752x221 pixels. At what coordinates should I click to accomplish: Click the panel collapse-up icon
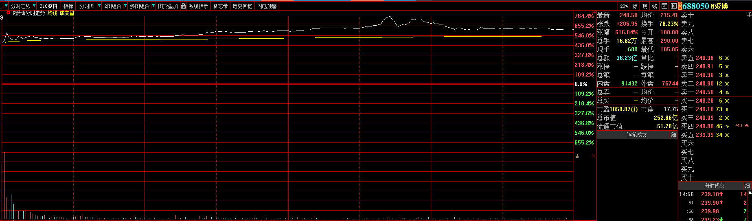coord(664,6)
